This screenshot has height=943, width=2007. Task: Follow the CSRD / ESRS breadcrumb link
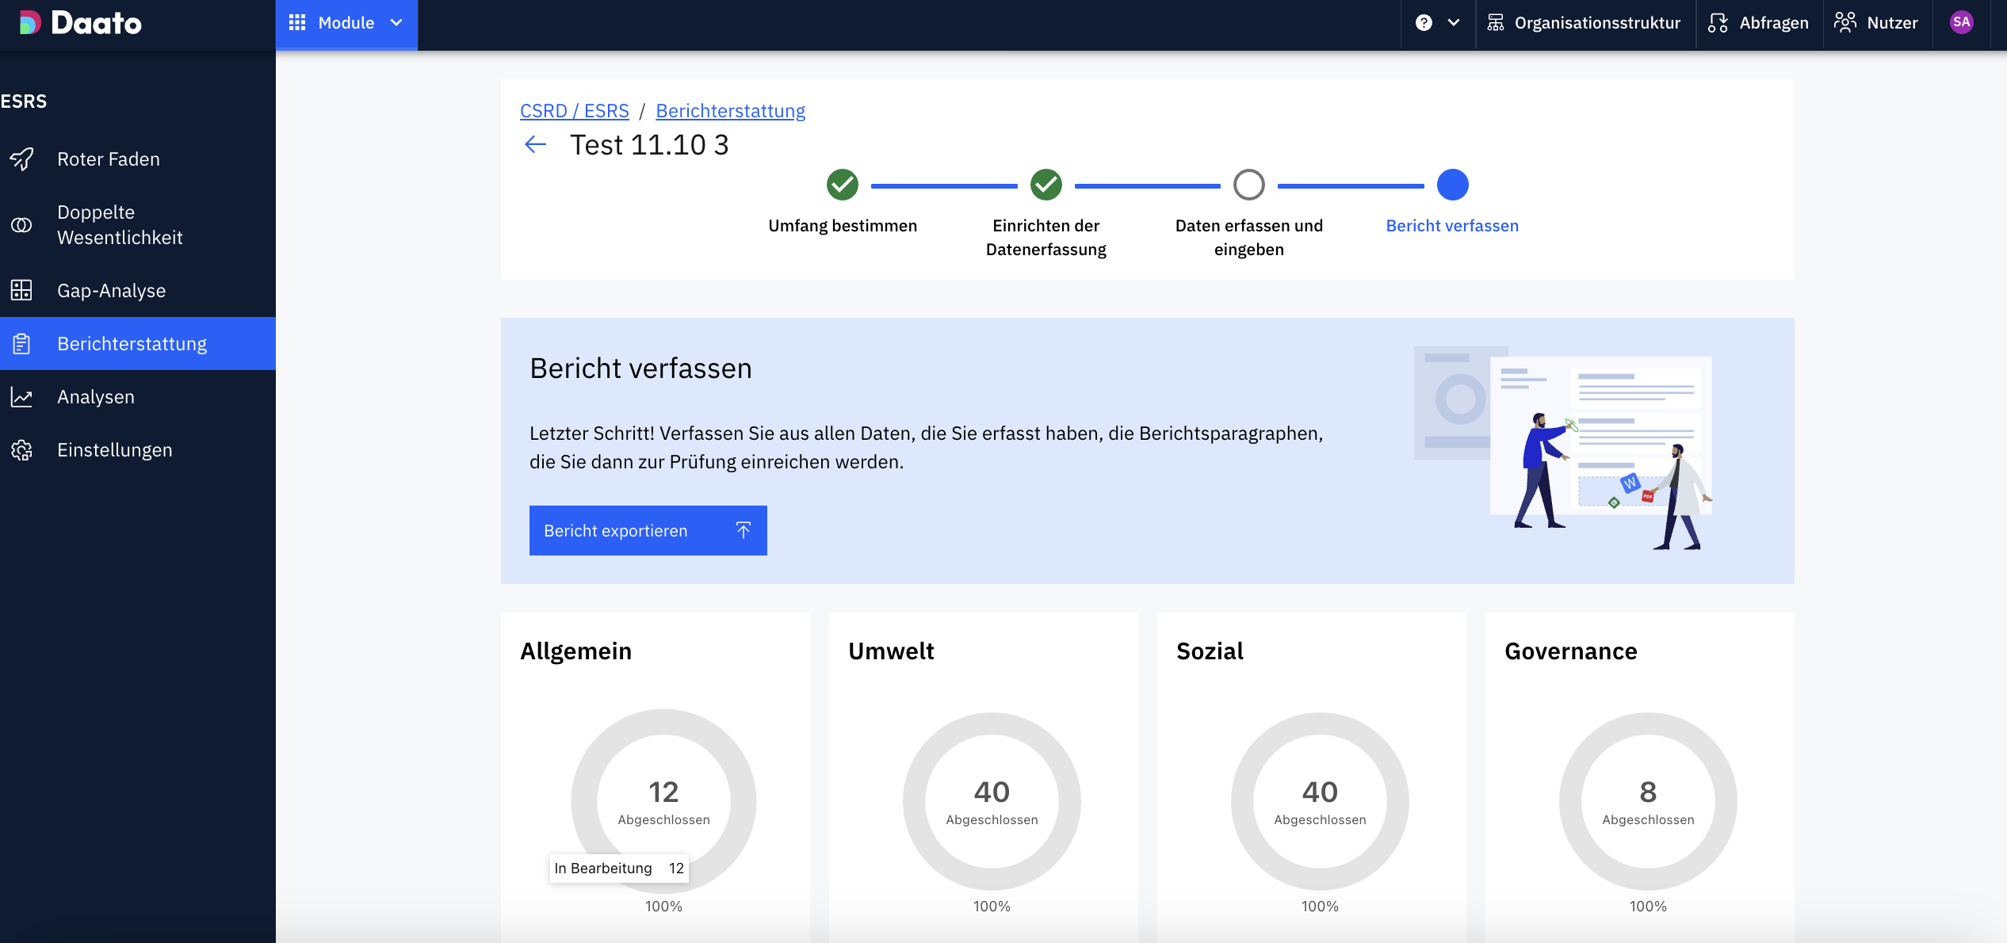(x=574, y=111)
